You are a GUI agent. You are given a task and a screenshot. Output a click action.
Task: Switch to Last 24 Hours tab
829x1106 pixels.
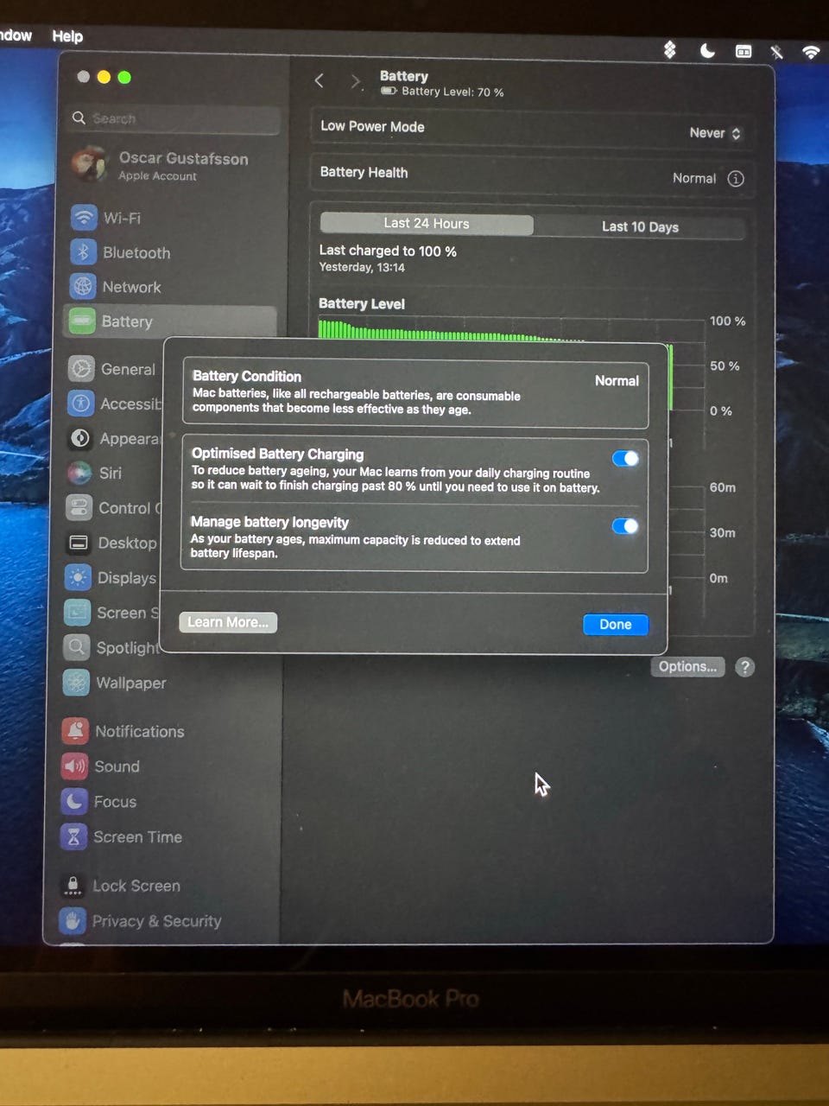tap(427, 224)
